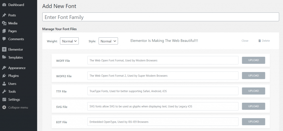Viewport: 283px width, 131px height.
Task: Focus the Enter Font Family field
Action: (x=160, y=17)
